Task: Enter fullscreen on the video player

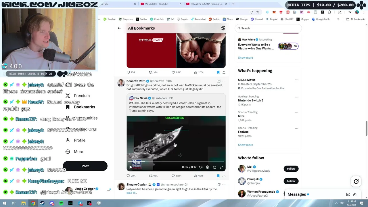Action: tap(221, 167)
